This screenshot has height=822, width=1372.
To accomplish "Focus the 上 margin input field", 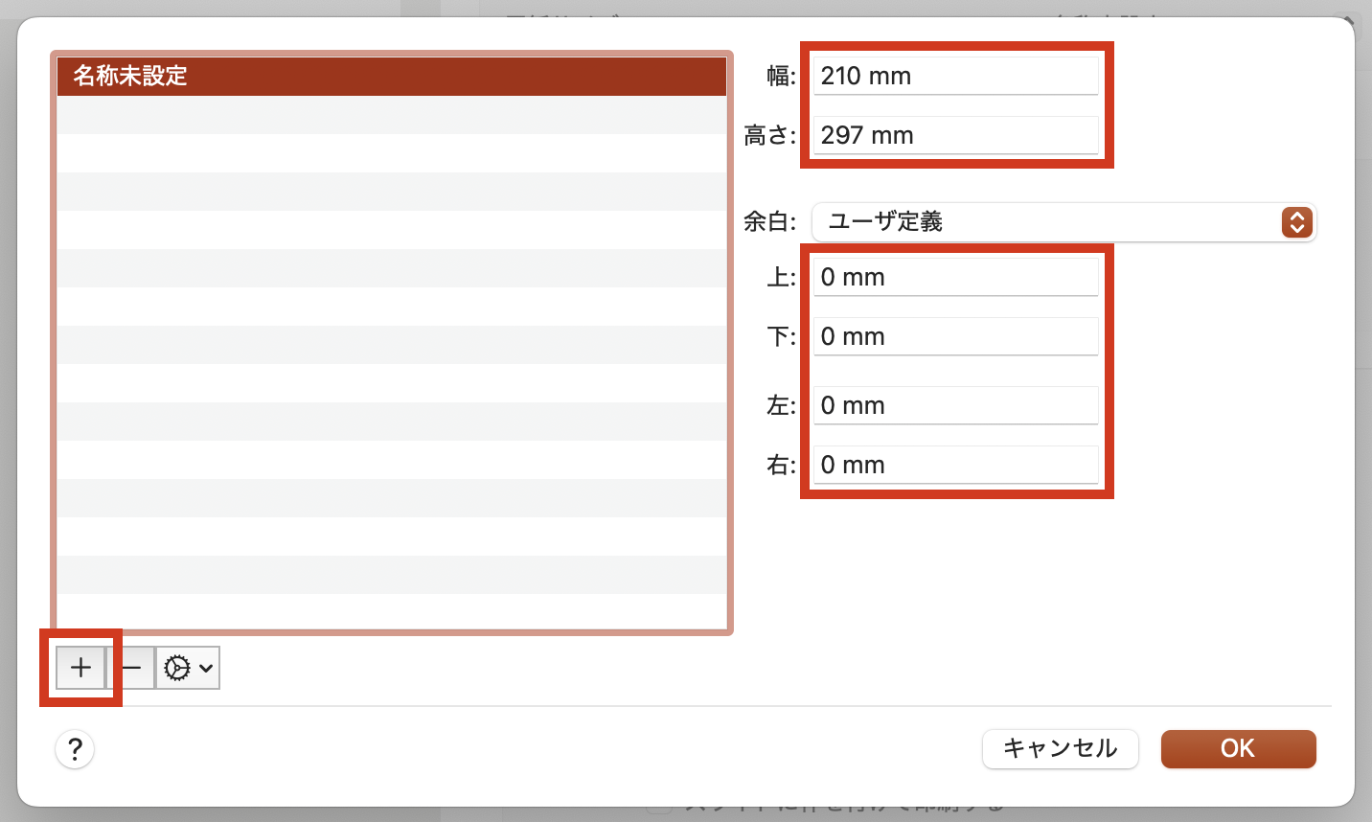I will click(955, 277).
